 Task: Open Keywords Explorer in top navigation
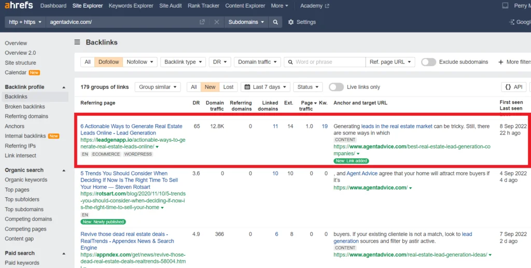click(x=131, y=6)
